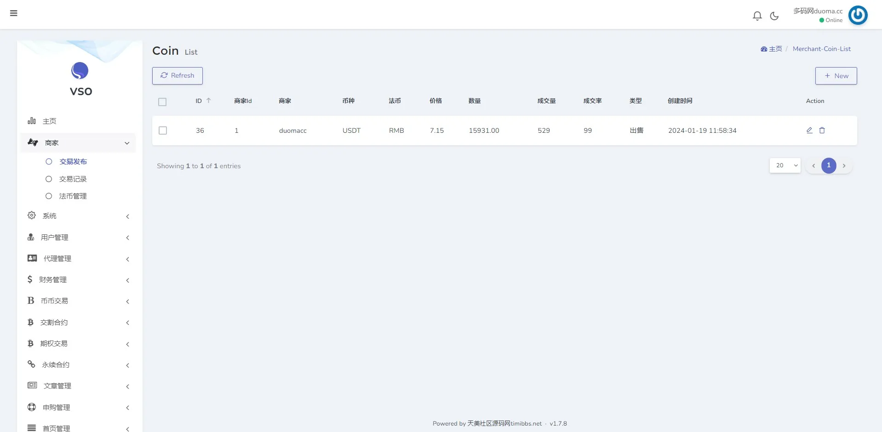The image size is (882, 432).
Task: Toggle dark mode moon icon
Action: coord(774,16)
